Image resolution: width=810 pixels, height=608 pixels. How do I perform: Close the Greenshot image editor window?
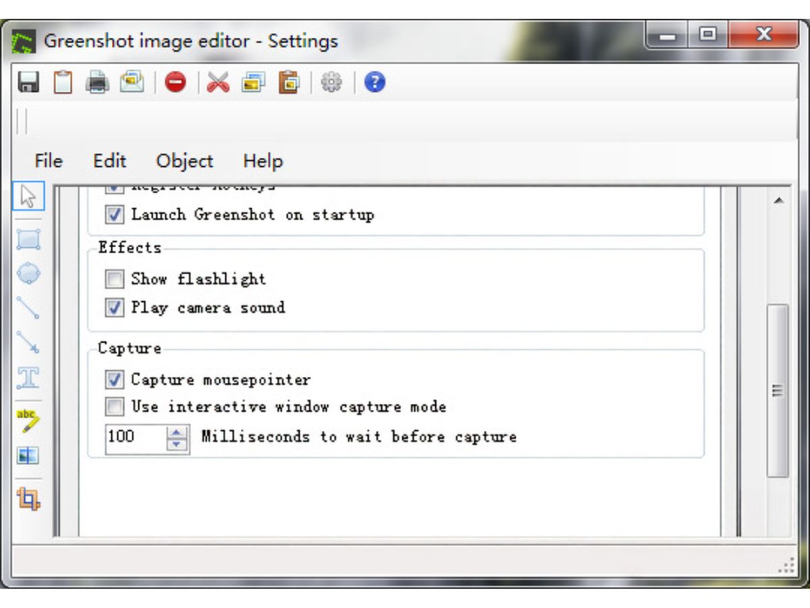click(763, 36)
